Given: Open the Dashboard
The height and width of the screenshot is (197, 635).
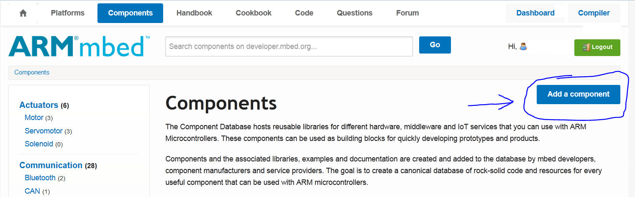Looking at the screenshot, I should pyautogui.click(x=535, y=13).
